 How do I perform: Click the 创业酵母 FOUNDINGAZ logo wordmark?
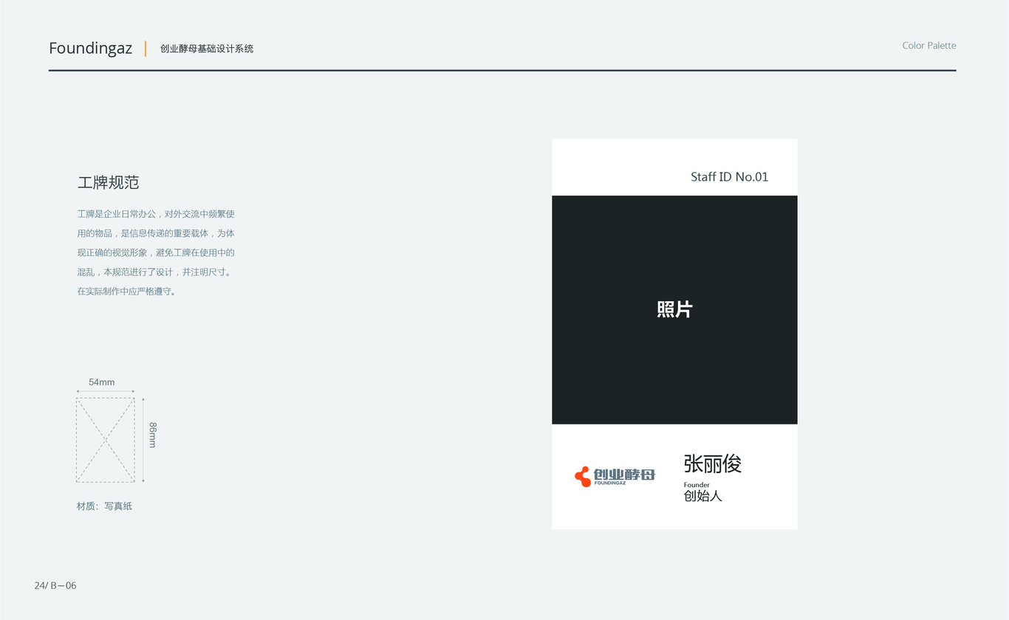click(x=624, y=477)
